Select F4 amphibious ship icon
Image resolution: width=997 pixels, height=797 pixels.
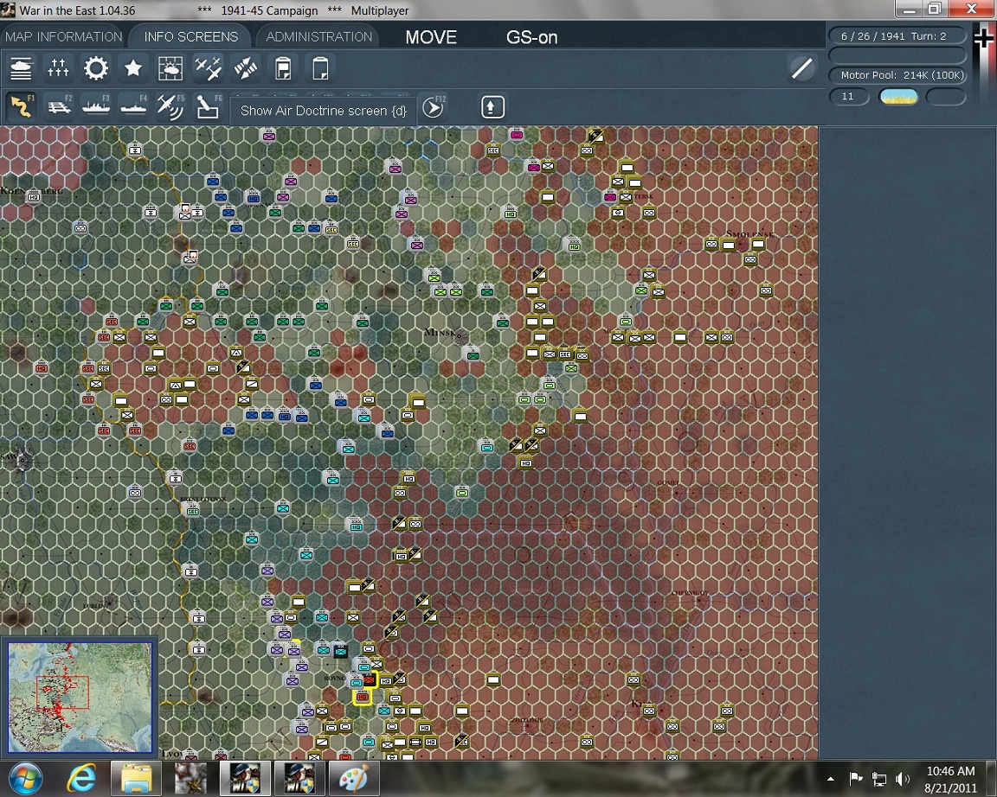(x=133, y=107)
